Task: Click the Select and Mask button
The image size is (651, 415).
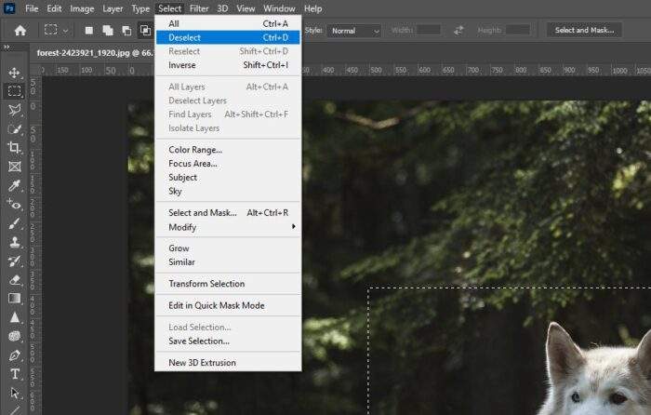Action: (x=584, y=30)
